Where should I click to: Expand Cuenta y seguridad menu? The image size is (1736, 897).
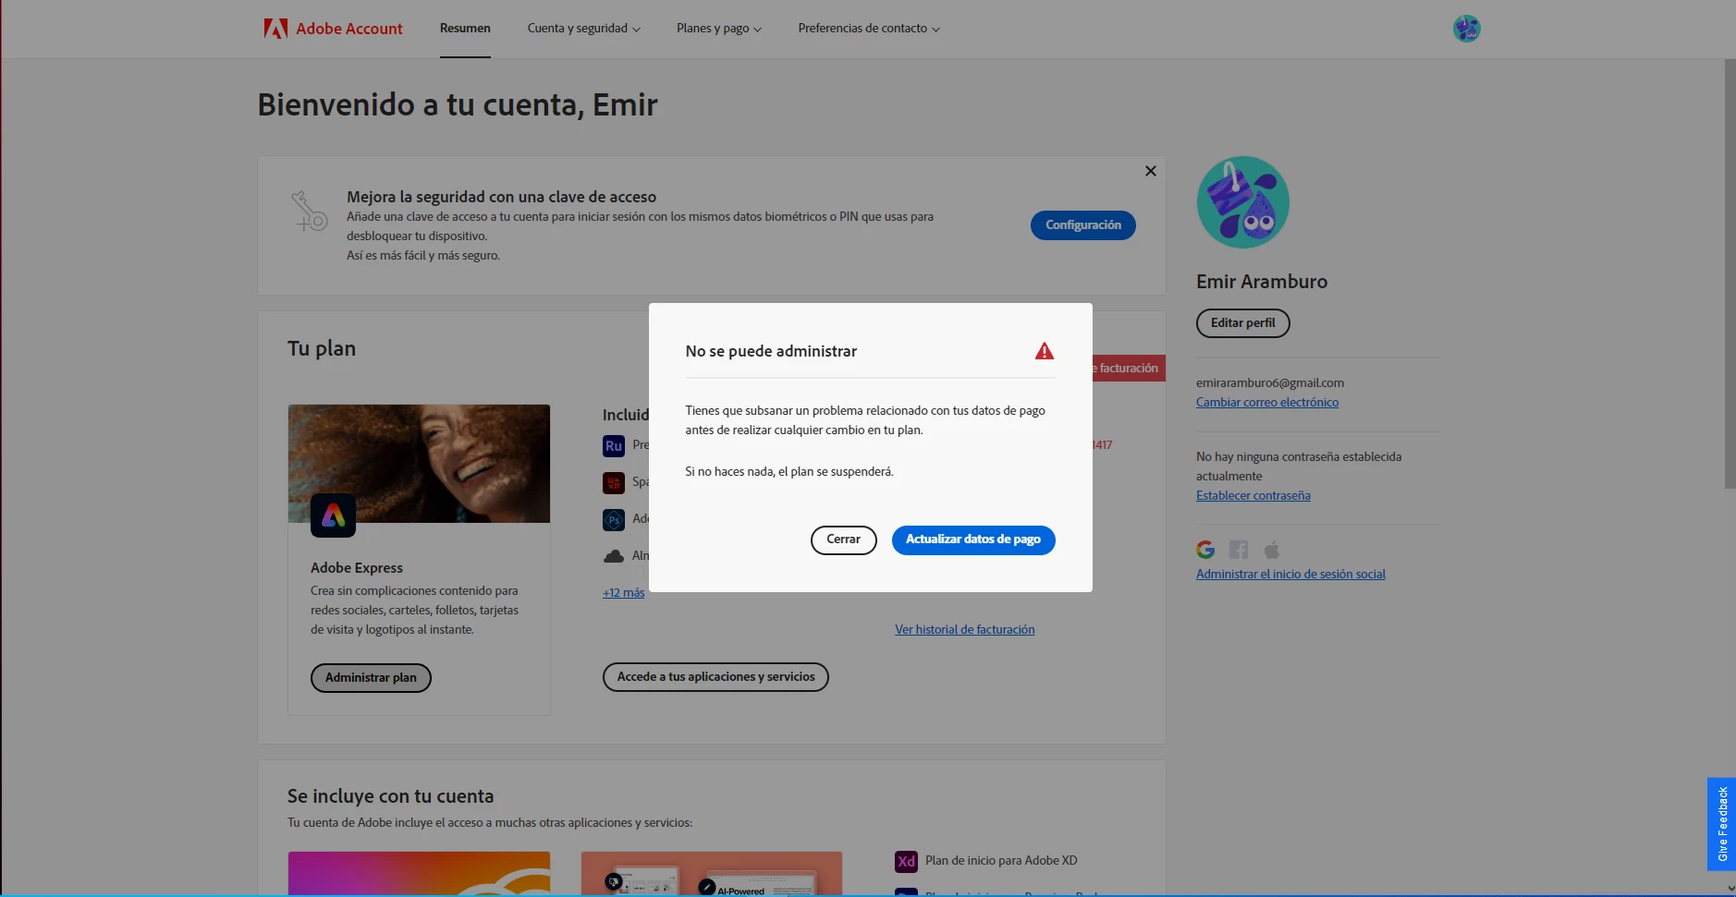[x=583, y=29]
